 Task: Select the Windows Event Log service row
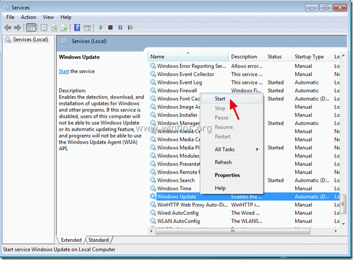click(245, 82)
